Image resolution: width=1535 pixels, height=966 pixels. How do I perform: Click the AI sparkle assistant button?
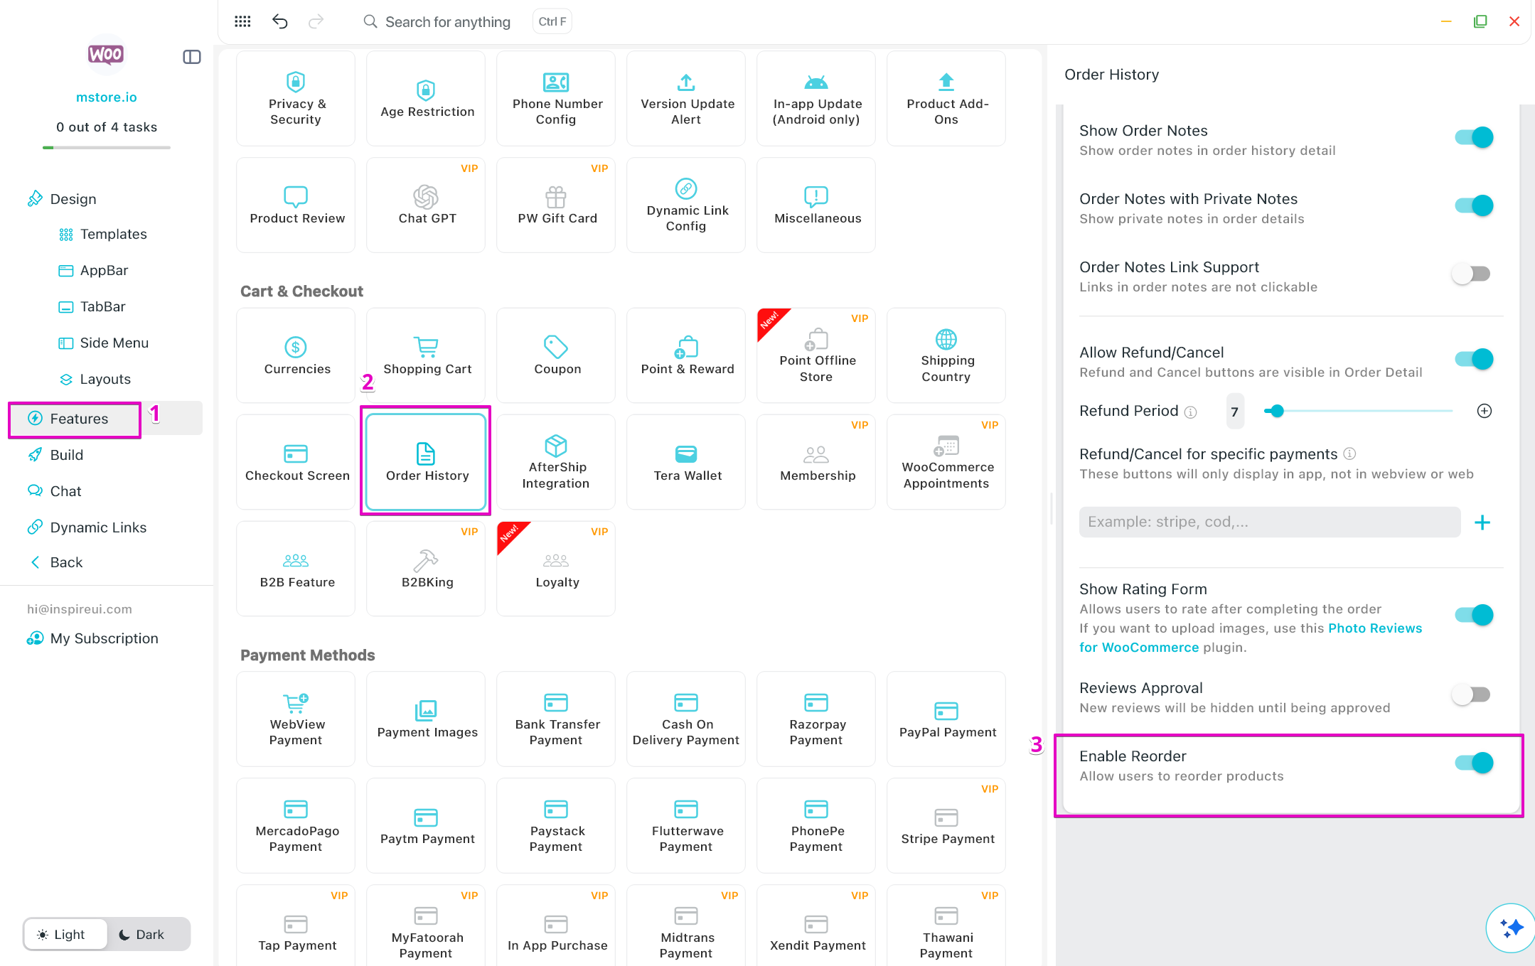(1510, 928)
